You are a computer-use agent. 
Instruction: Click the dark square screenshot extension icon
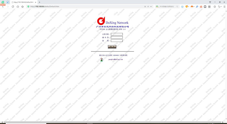(x=205, y=7)
